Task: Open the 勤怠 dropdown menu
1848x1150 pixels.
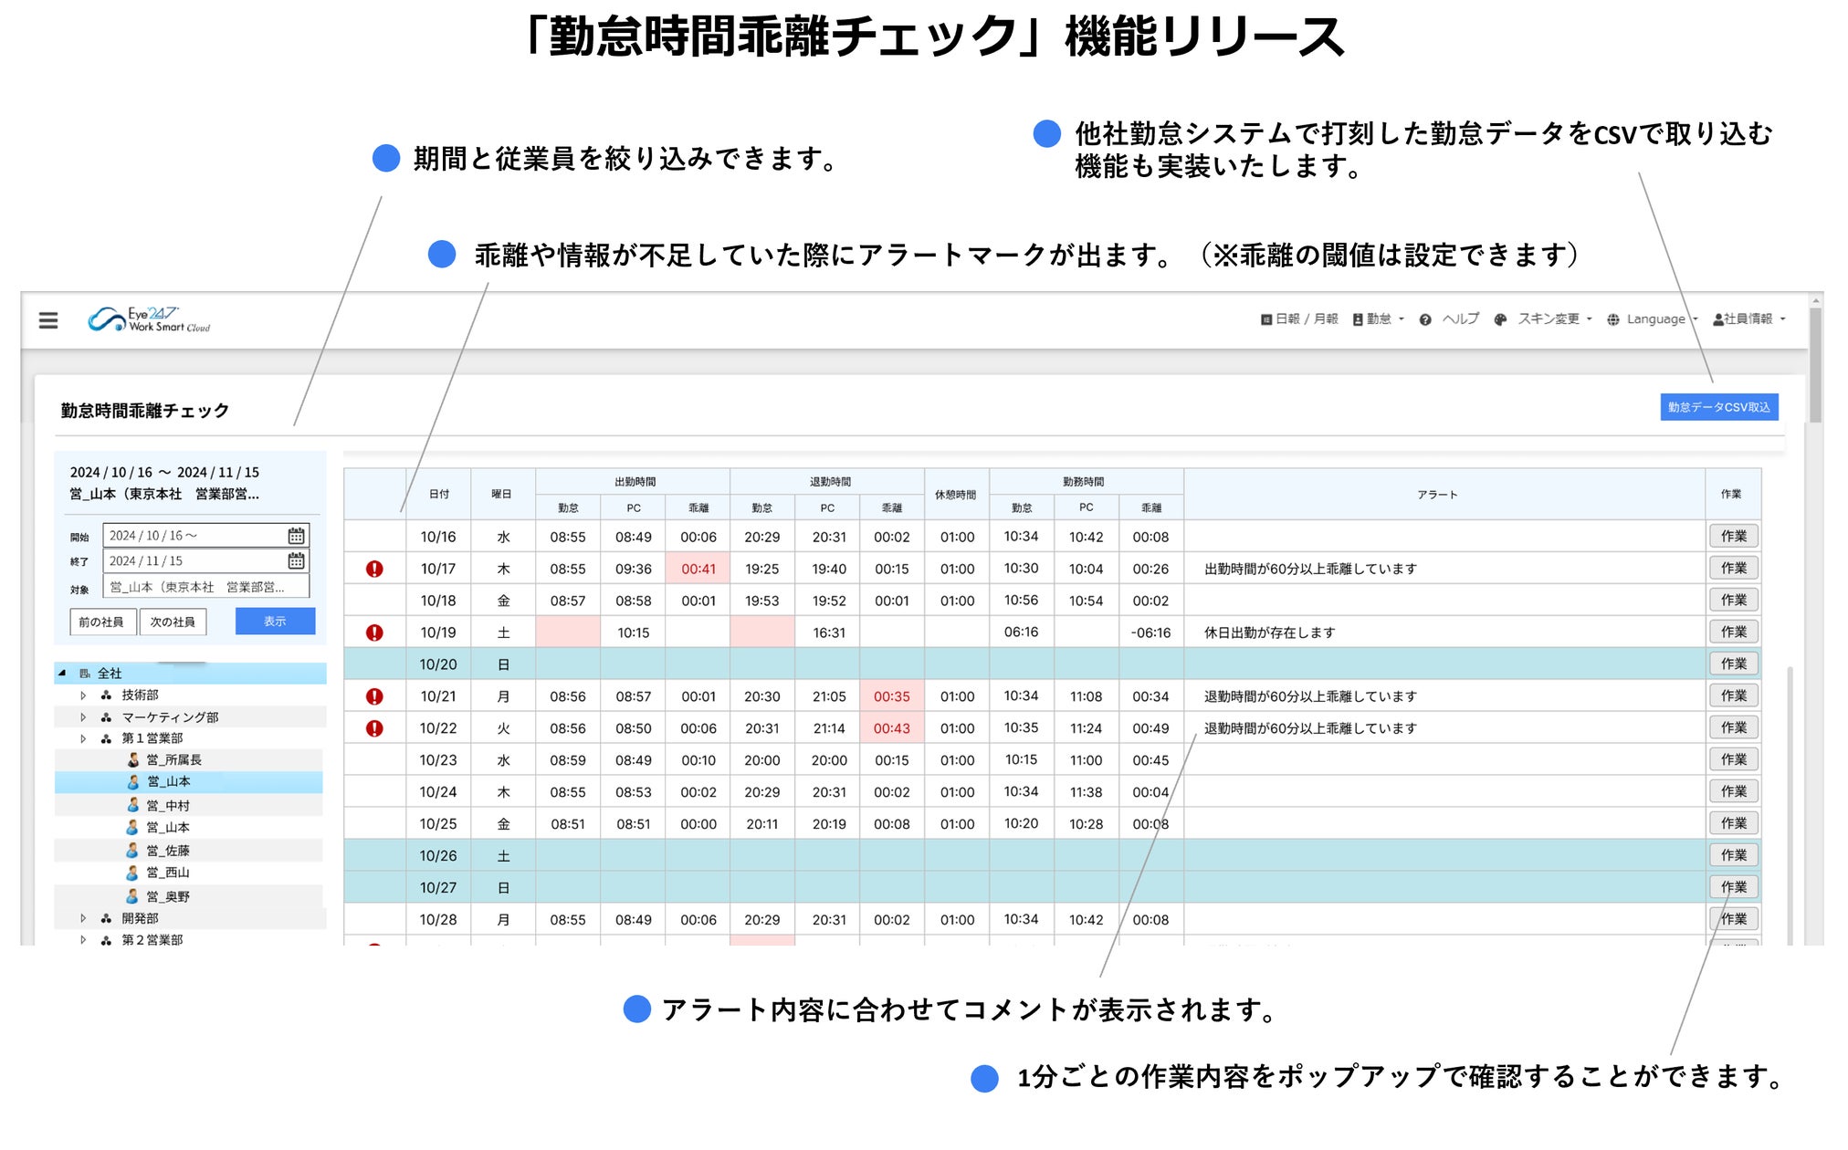Action: point(1379,319)
